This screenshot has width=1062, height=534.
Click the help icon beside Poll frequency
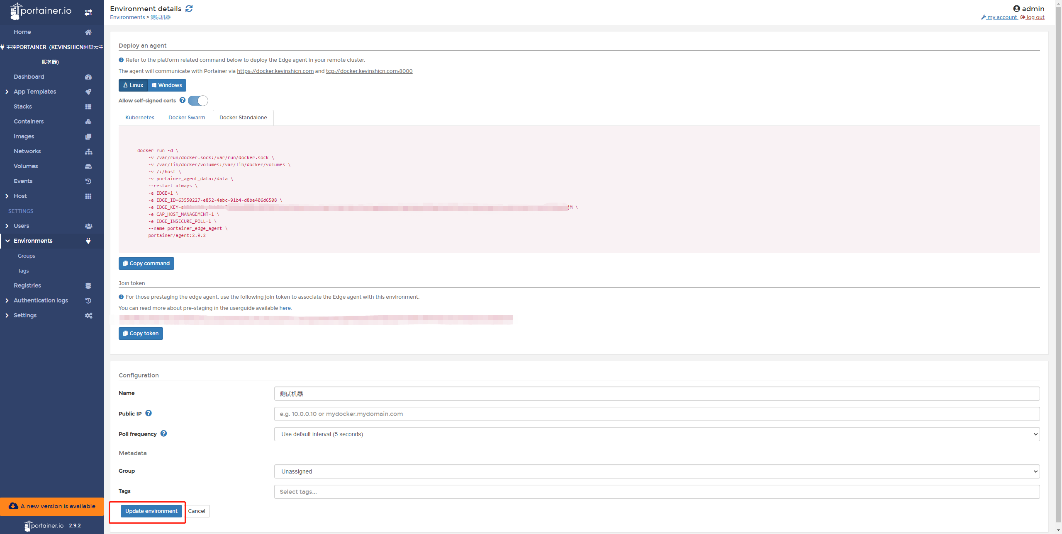click(x=163, y=433)
